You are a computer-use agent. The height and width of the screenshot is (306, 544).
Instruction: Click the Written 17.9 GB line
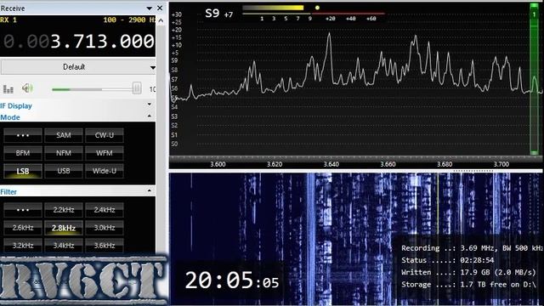[468, 272]
